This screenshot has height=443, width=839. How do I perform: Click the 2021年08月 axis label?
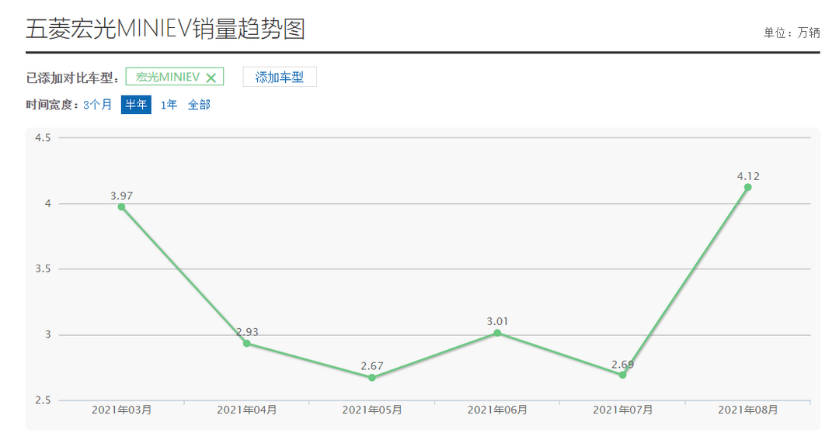(748, 410)
